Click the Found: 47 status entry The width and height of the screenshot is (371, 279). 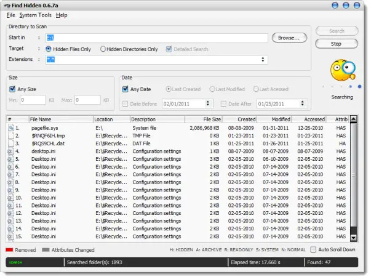click(319, 262)
